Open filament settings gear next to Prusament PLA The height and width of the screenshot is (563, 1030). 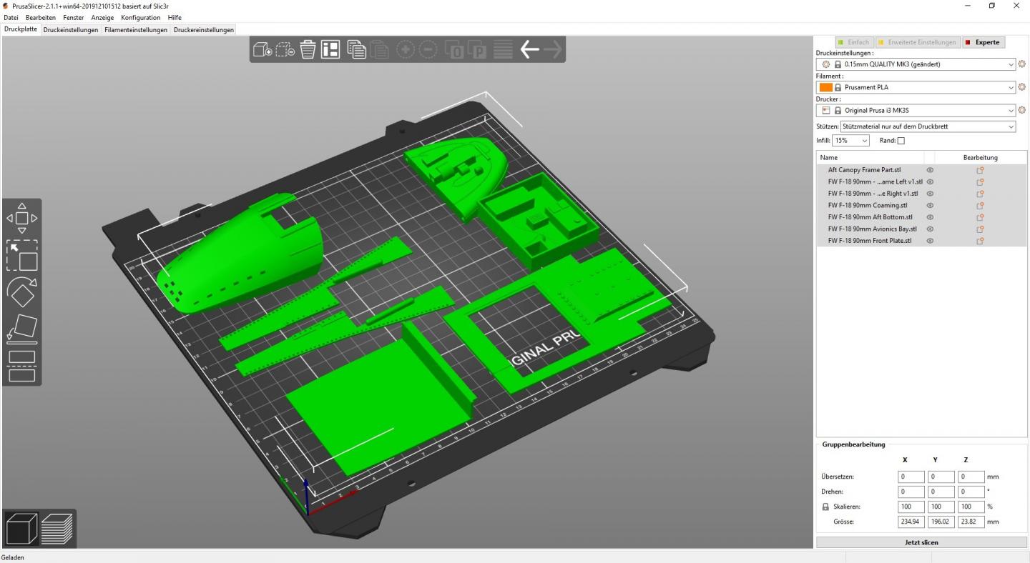click(1022, 87)
